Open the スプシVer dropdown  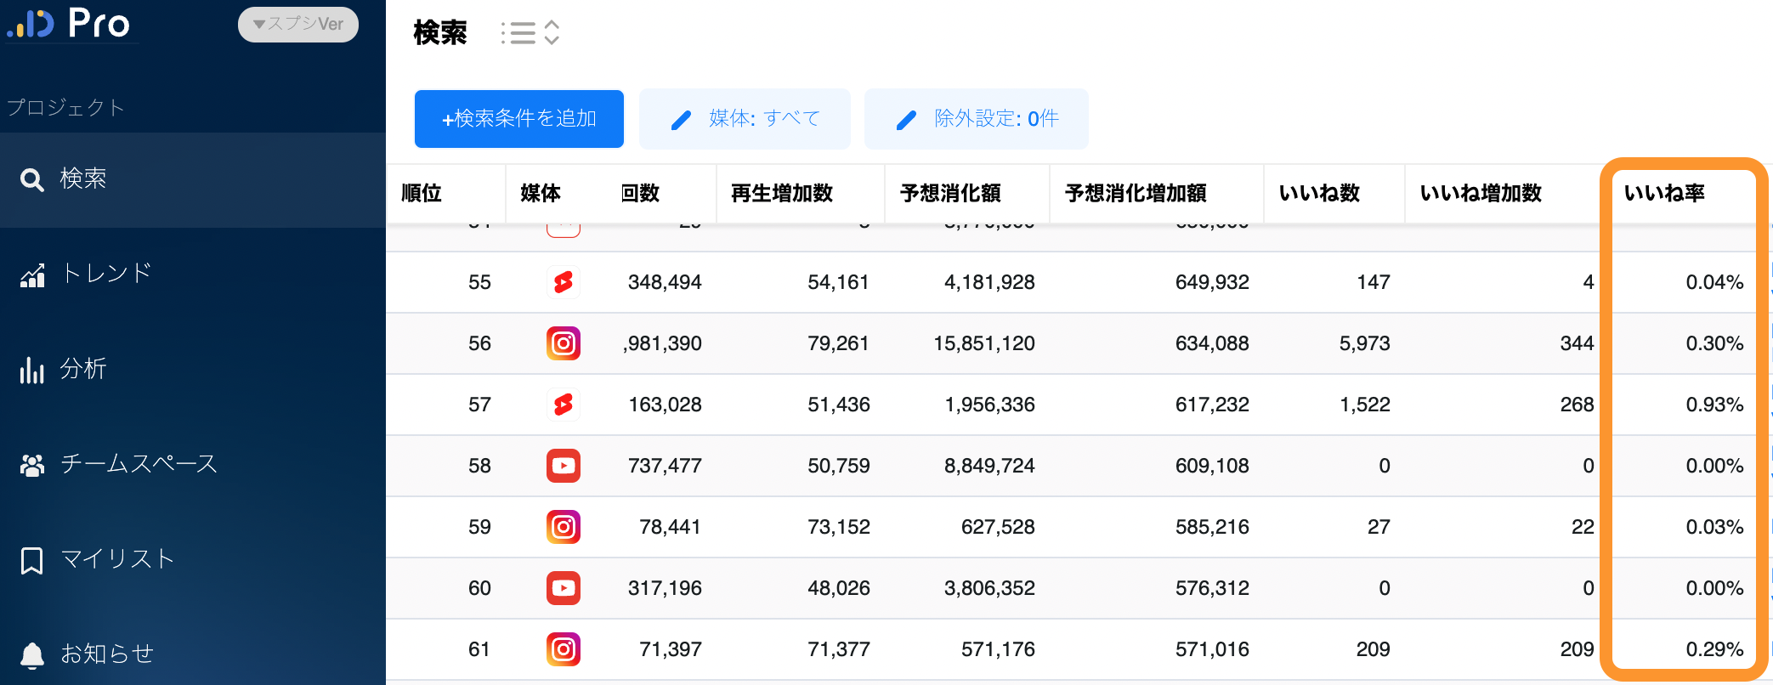click(x=297, y=25)
